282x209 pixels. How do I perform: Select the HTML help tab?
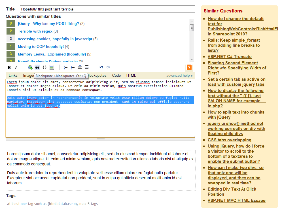tap(131, 76)
